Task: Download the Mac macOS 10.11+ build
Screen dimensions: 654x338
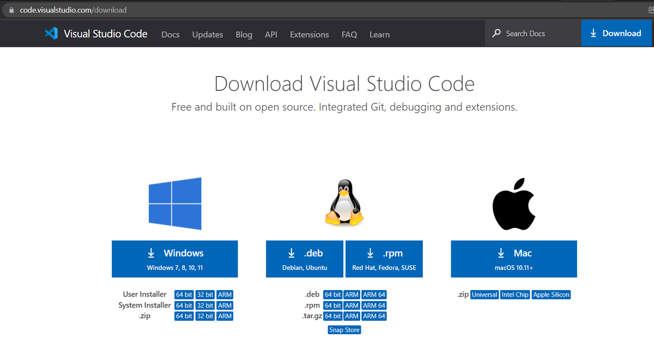Action: point(514,259)
